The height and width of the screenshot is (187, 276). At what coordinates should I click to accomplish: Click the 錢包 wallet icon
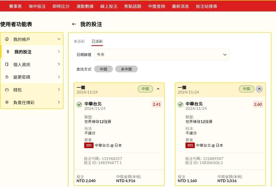[x=7, y=90]
